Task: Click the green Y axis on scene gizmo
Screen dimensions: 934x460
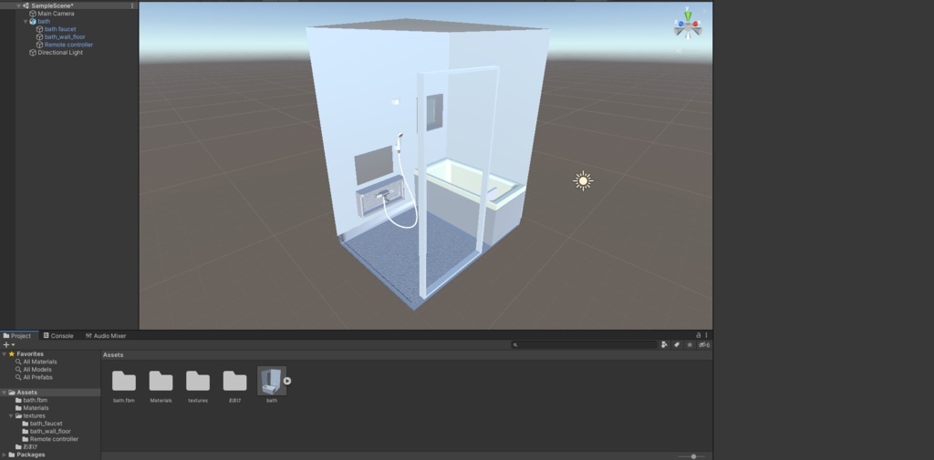Action: click(x=688, y=15)
